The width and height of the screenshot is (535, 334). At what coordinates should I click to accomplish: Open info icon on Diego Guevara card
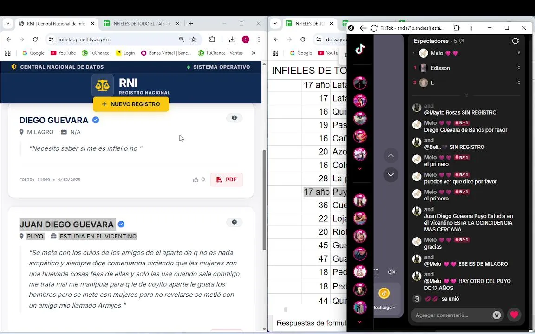tap(235, 118)
